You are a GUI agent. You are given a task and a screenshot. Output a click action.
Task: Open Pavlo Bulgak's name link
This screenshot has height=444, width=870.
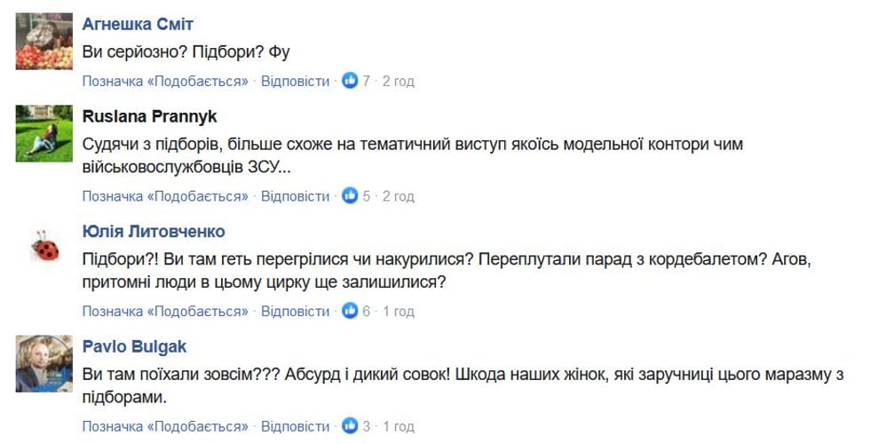coord(134,346)
